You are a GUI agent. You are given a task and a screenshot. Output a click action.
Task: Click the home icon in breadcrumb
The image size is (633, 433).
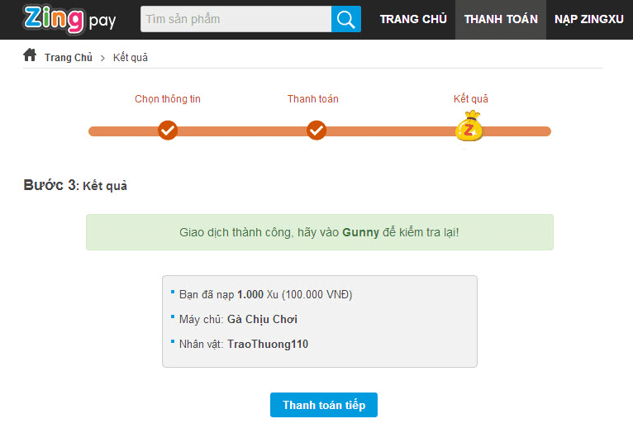click(x=30, y=55)
